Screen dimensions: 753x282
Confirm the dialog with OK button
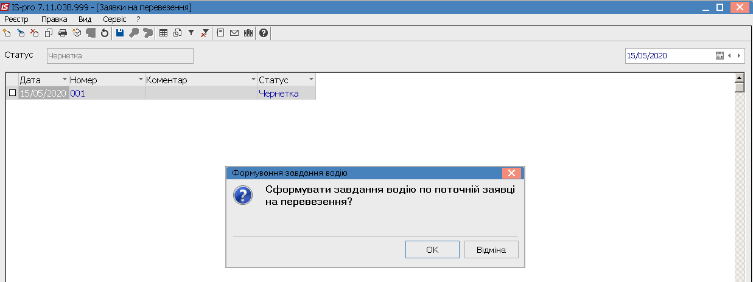click(x=432, y=250)
